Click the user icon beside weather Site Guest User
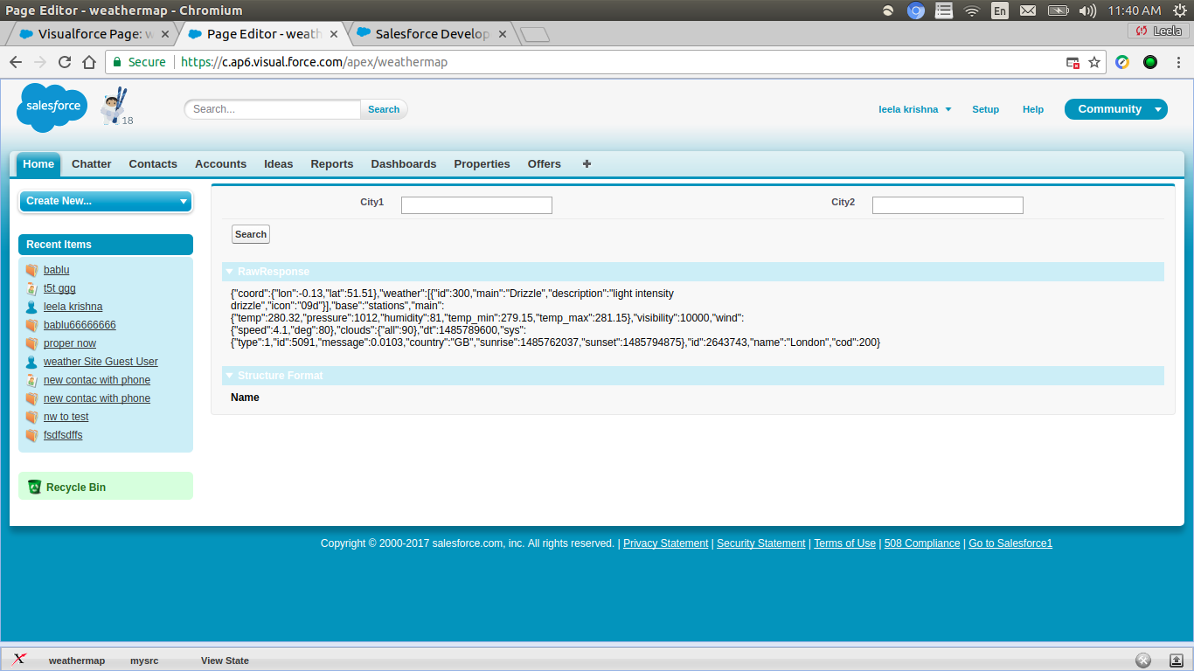The height and width of the screenshot is (671, 1194). pos(31,362)
